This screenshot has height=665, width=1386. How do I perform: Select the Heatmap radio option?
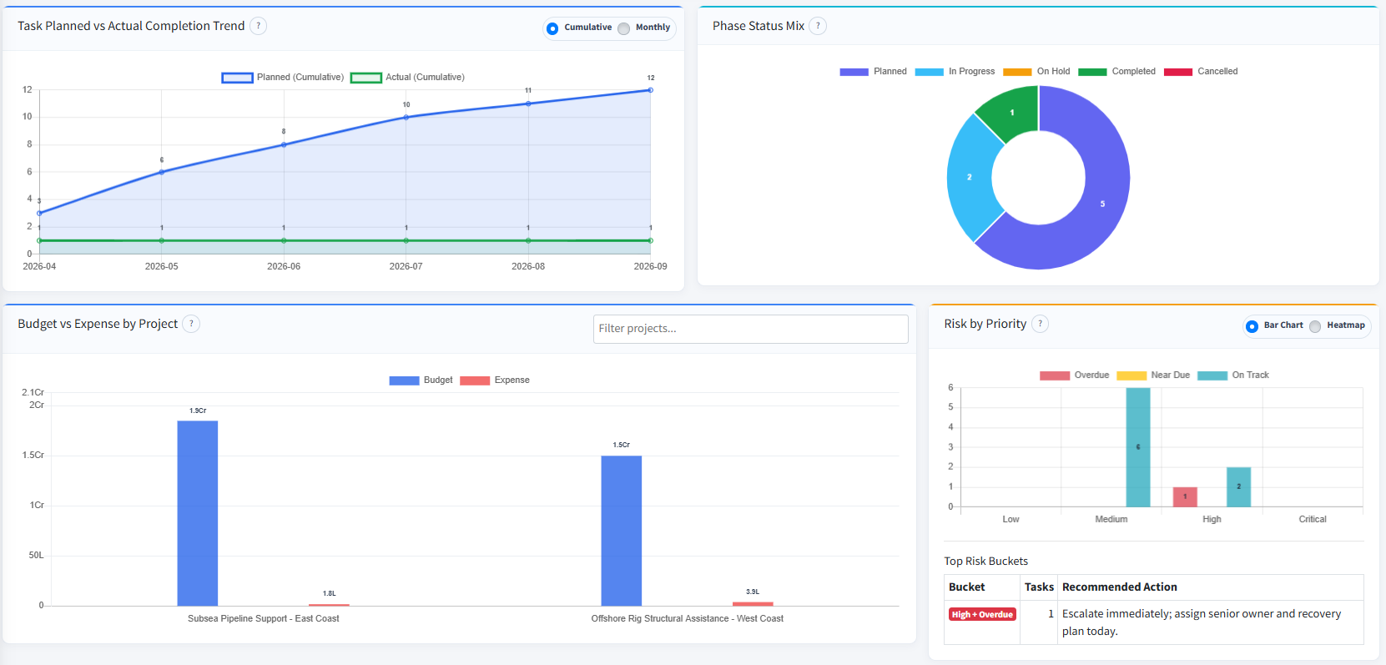point(1315,326)
